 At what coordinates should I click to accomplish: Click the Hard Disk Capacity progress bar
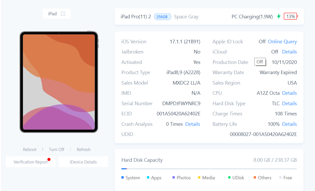pyautogui.click(x=208, y=168)
